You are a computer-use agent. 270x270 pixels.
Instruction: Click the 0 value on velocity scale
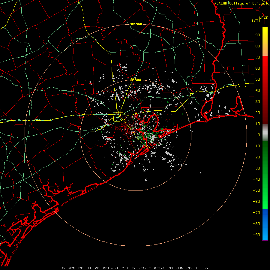(259, 135)
